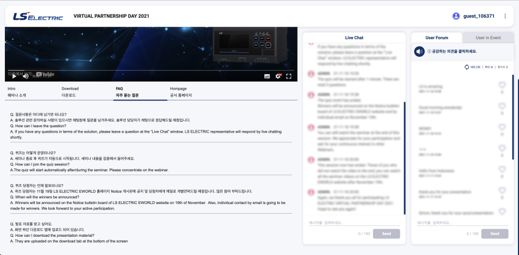Open the video settings gear
This screenshot has height=255, width=519.
[x=278, y=76]
